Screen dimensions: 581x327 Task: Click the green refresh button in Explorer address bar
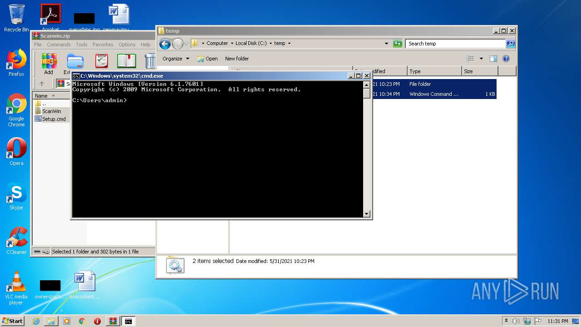pyautogui.click(x=398, y=44)
